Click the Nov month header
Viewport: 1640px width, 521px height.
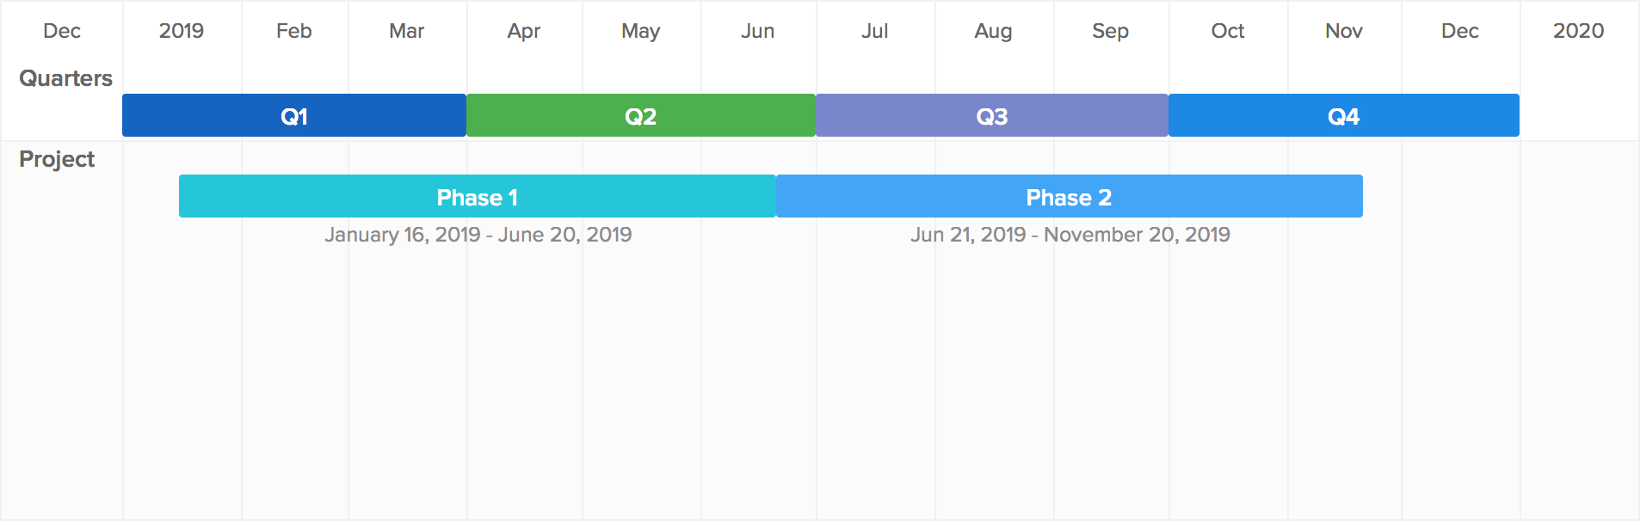(x=1344, y=31)
